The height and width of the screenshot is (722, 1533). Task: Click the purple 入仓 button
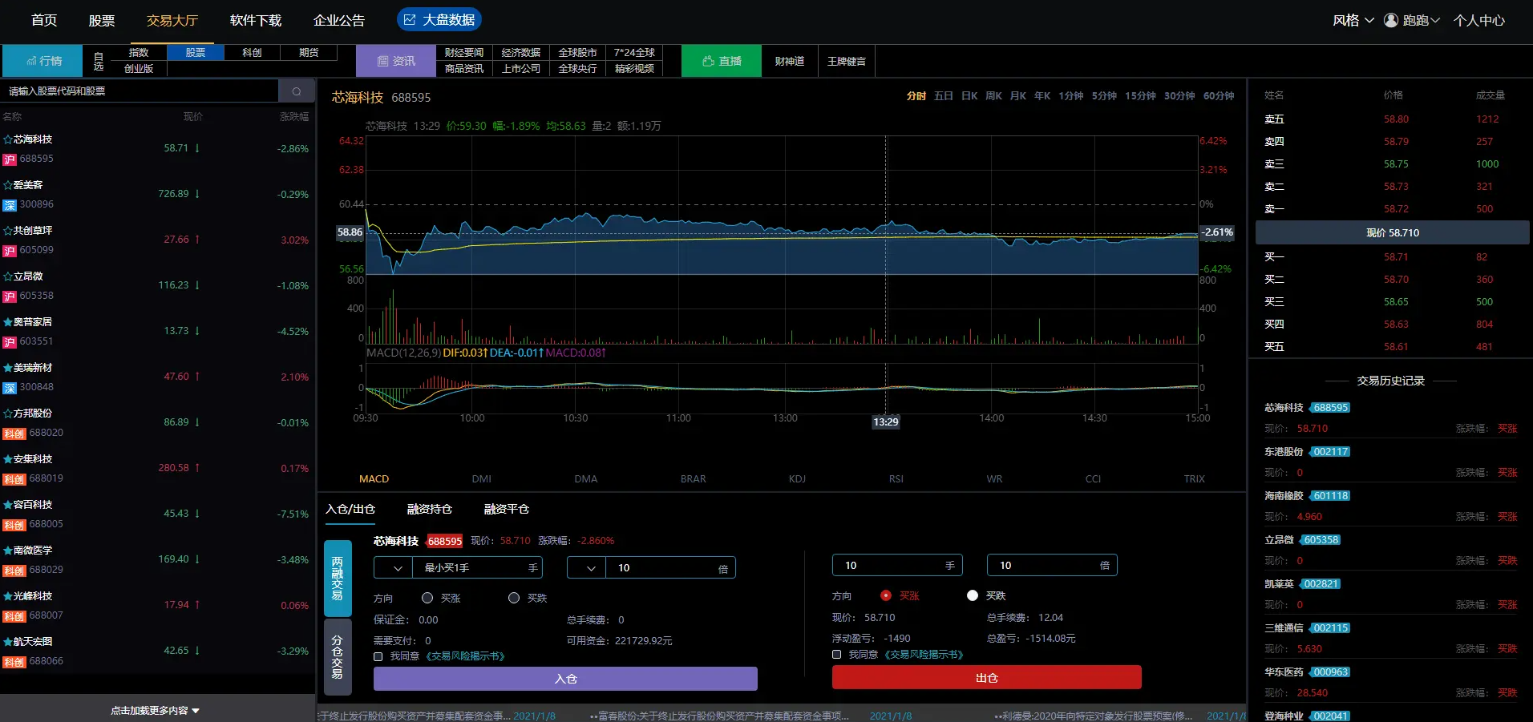point(564,679)
